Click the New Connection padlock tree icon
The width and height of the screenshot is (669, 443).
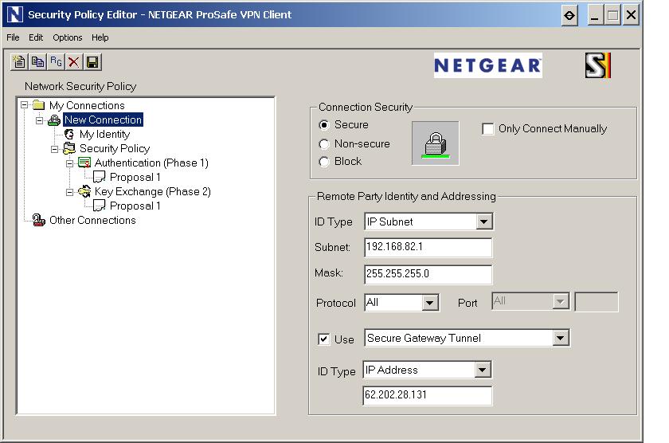pos(54,120)
